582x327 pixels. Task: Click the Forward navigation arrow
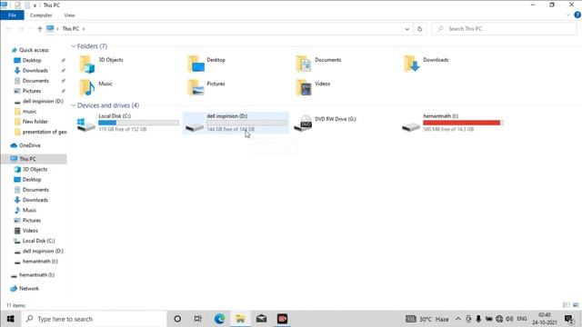click(21, 29)
